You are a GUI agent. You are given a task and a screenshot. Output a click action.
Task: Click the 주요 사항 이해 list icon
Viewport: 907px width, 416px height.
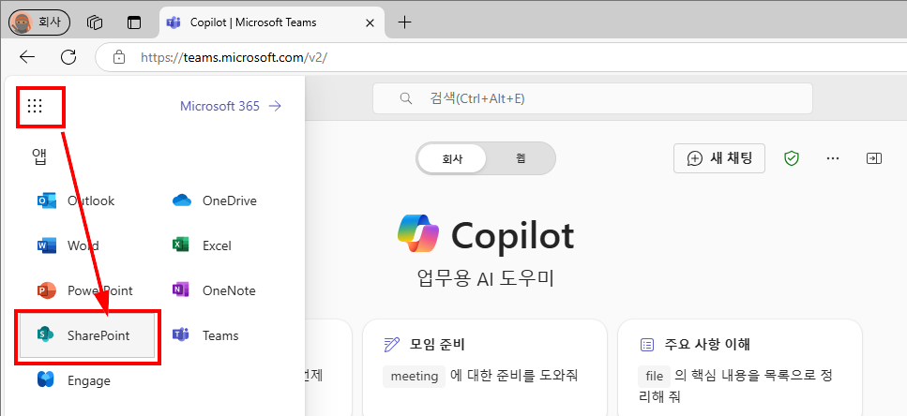click(646, 345)
